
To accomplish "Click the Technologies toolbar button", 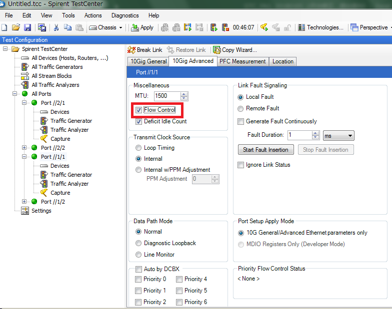I will (x=321, y=27).
